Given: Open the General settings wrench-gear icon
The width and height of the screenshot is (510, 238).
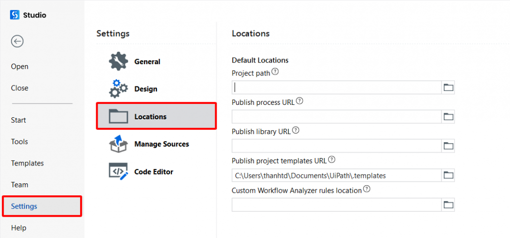Looking at the screenshot, I should coord(119,62).
